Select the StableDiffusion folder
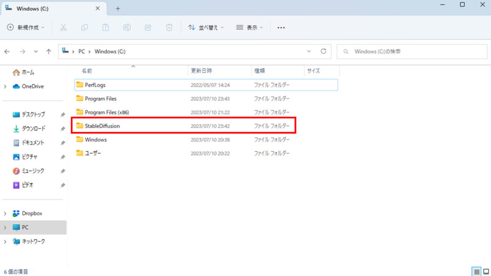This screenshot has width=491, height=276. click(102, 126)
